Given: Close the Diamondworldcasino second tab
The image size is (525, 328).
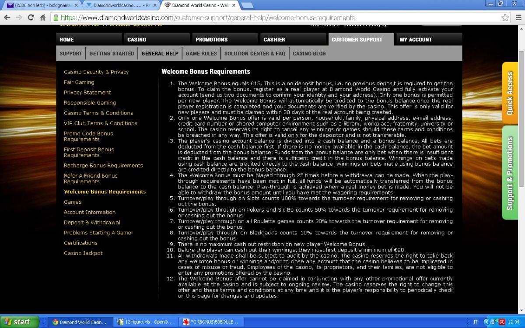Looking at the screenshot, I should tap(155, 5).
